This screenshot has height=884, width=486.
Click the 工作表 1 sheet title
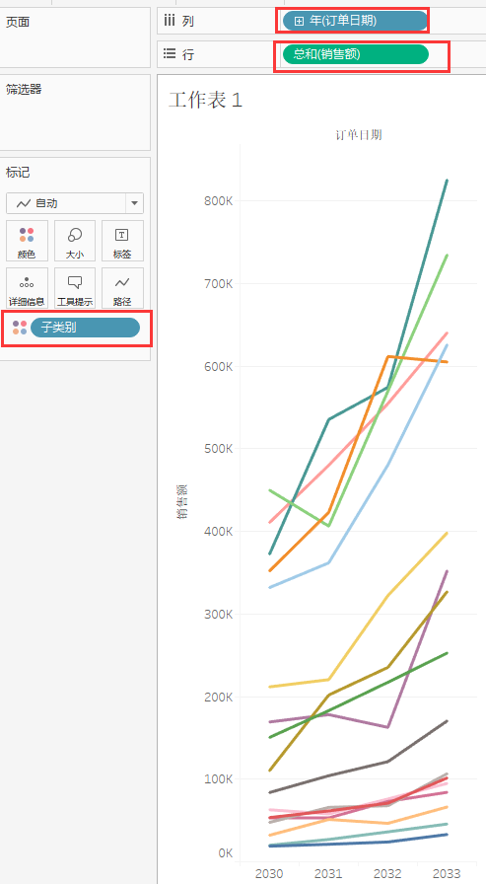(206, 101)
